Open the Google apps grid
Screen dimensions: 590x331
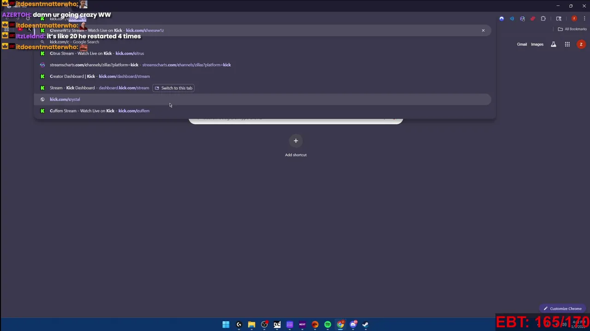[567, 45]
